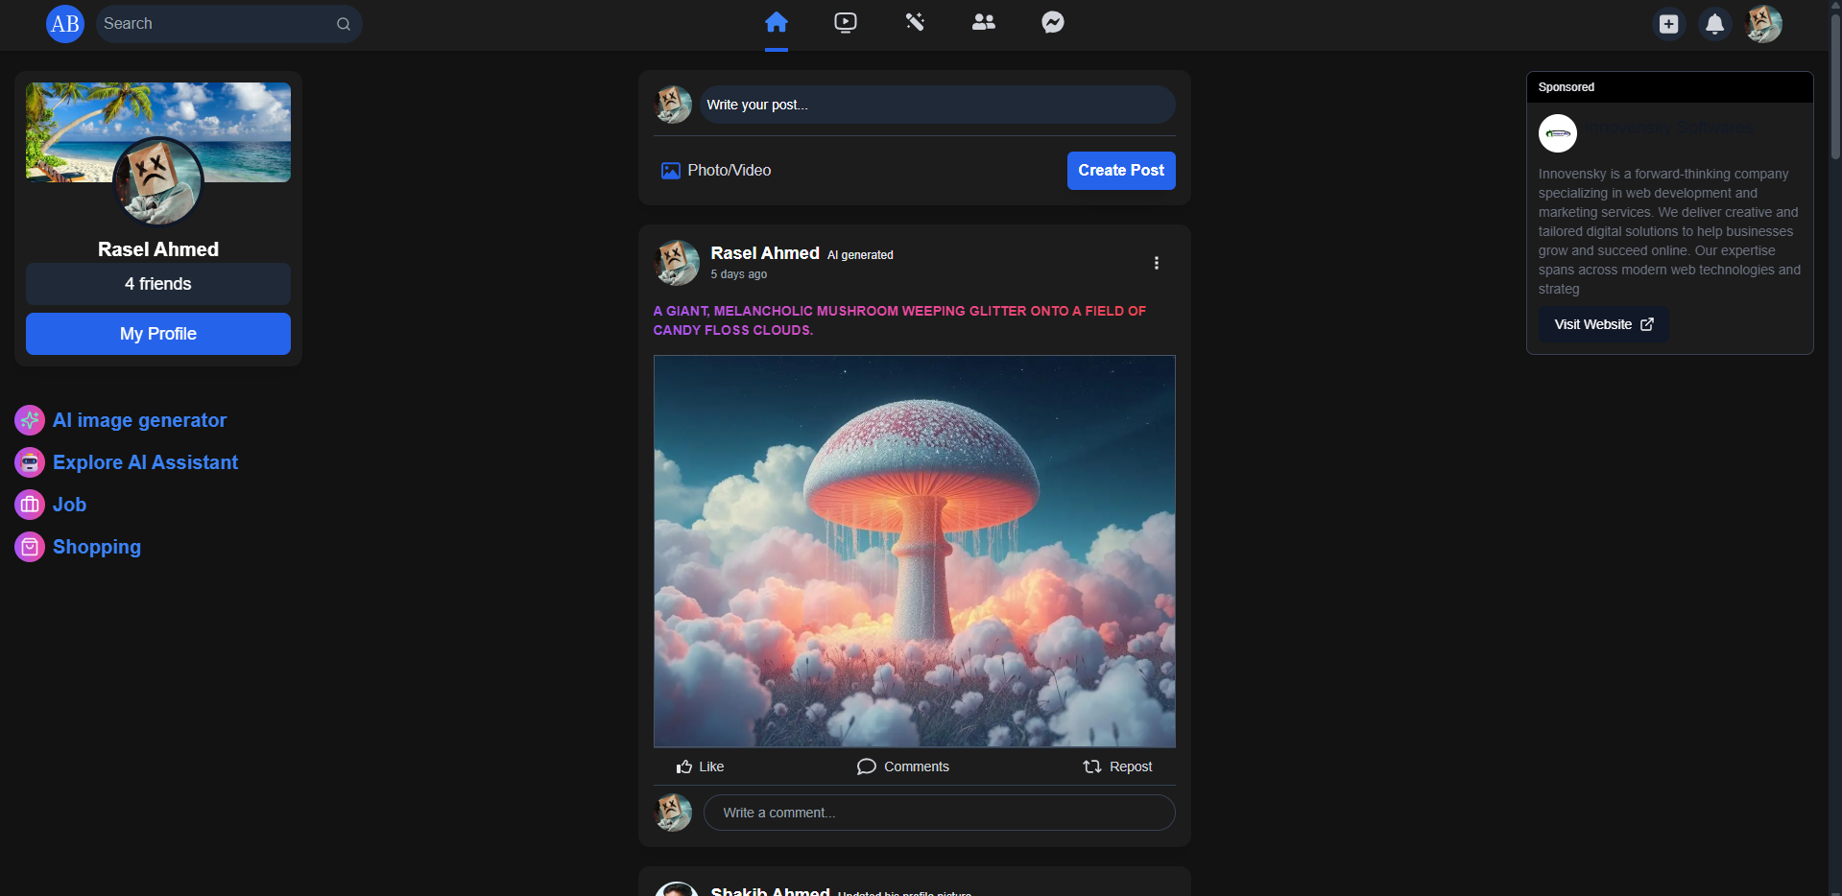
Task: Visit Website from the Innovensky sponsored ad
Action: [x=1602, y=324]
